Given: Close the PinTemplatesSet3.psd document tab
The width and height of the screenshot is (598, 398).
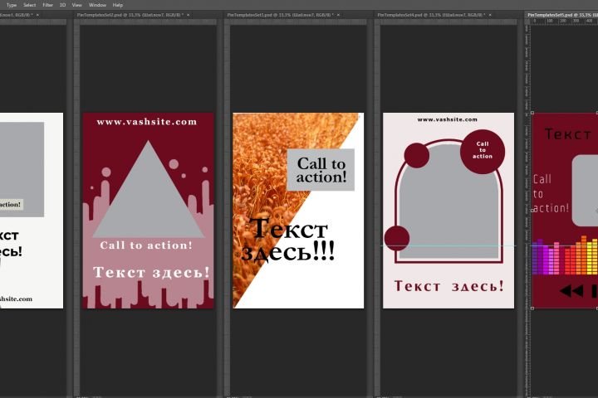Looking at the screenshot, I should pyautogui.click(x=338, y=15).
